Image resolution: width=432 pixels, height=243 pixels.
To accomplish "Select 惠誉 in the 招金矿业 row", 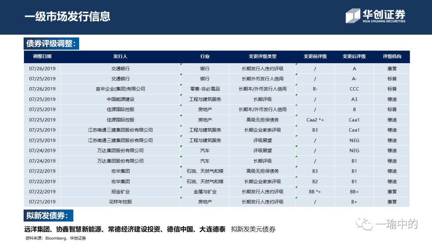I will click(392, 191).
